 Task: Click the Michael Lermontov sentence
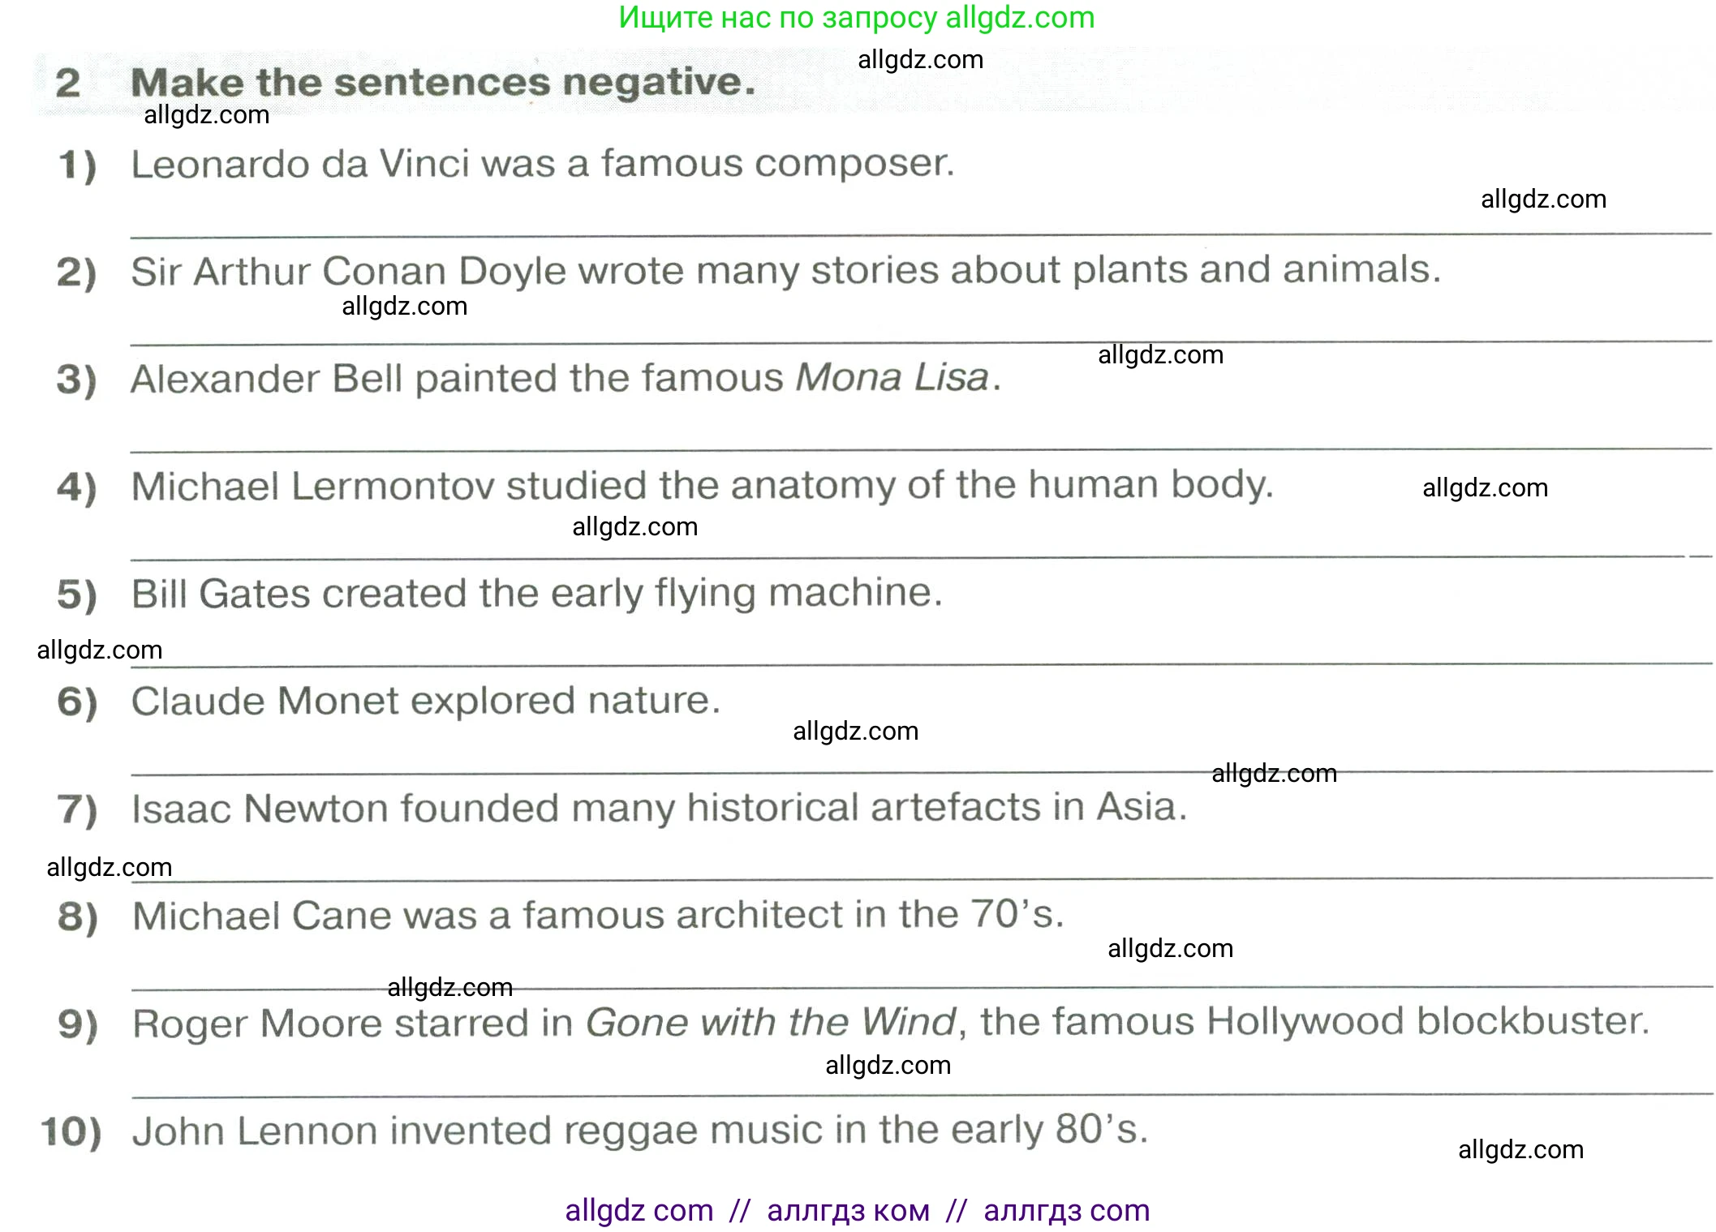click(702, 486)
